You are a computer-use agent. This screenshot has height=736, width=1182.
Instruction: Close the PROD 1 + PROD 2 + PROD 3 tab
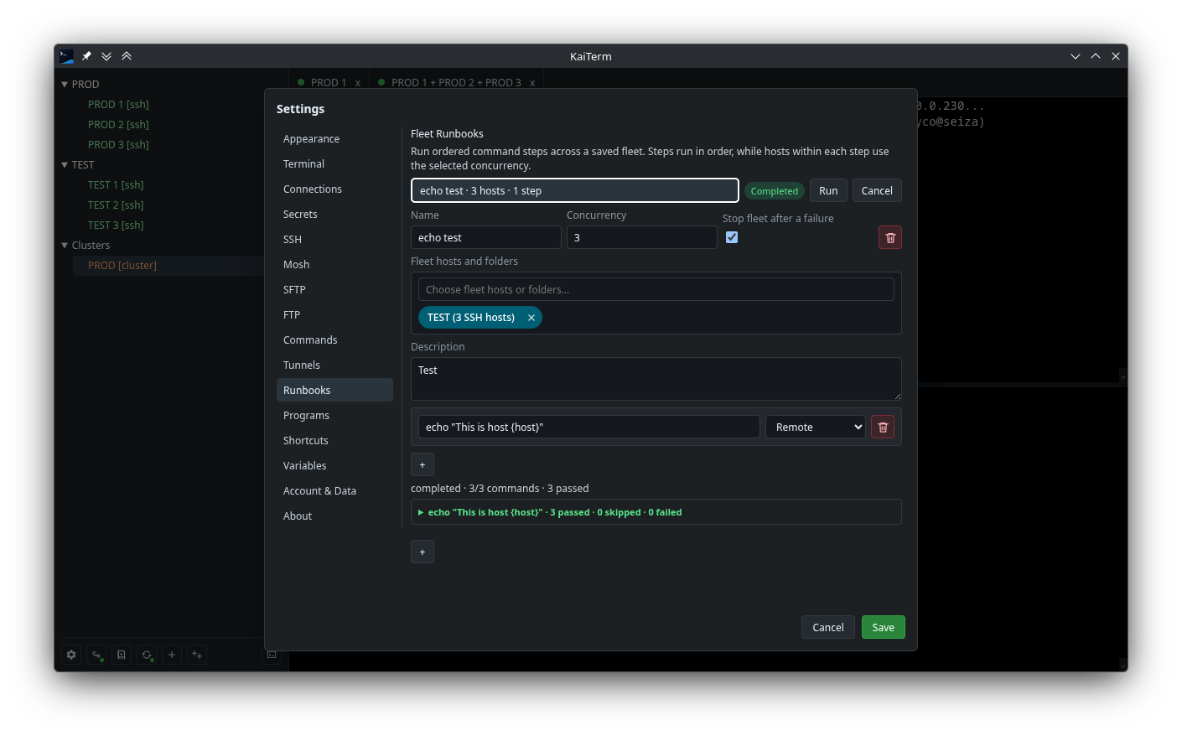(x=532, y=83)
